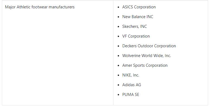Click the word manufacturers in left cell
This screenshot has width=210, height=107.
click(61, 7)
